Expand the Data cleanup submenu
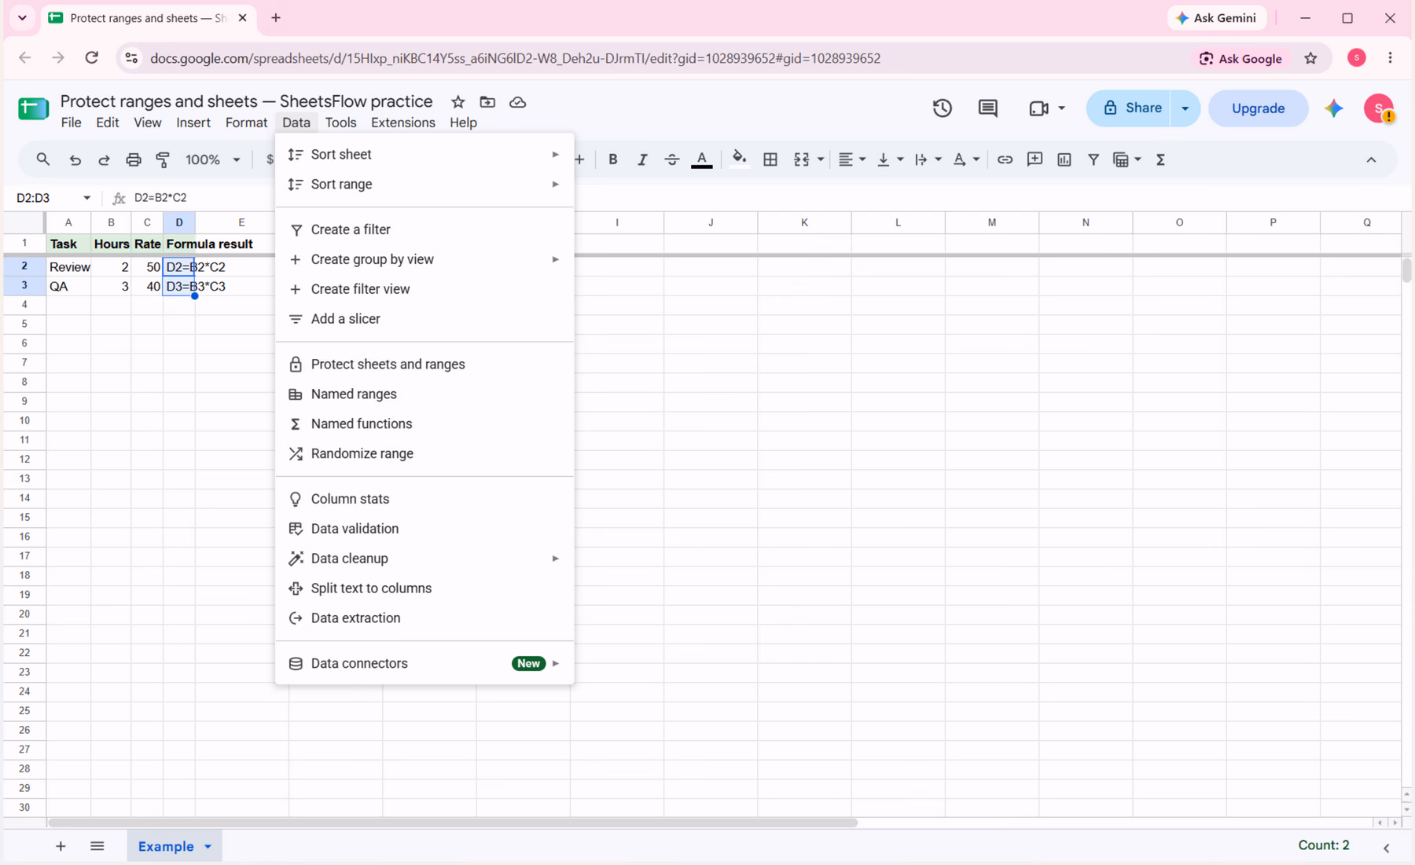 tap(424, 559)
